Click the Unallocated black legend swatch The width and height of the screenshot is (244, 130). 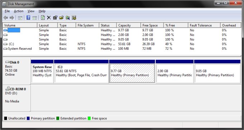(x=6, y=118)
